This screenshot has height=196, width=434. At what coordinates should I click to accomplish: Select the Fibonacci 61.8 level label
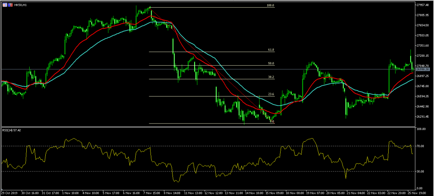point(270,50)
